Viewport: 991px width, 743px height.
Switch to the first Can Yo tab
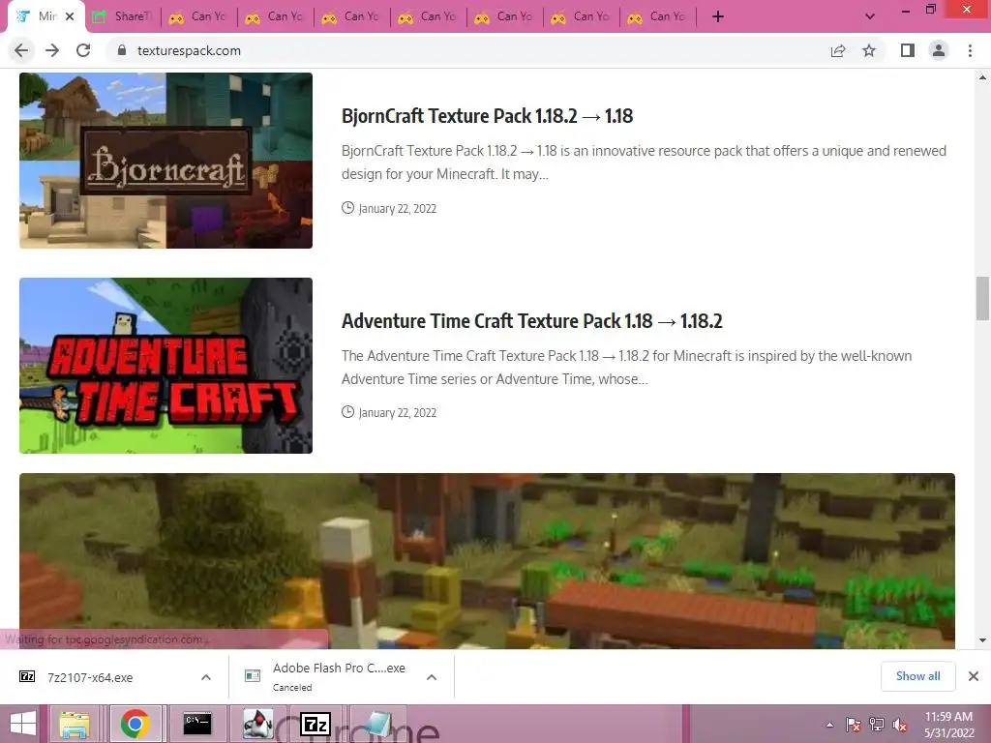(198, 16)
